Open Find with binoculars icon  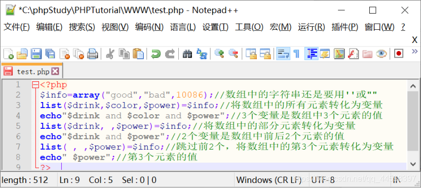(x=187, y=54)
